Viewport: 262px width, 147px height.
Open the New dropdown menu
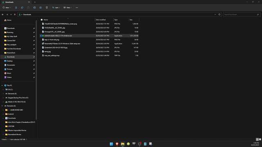point(7,8)
